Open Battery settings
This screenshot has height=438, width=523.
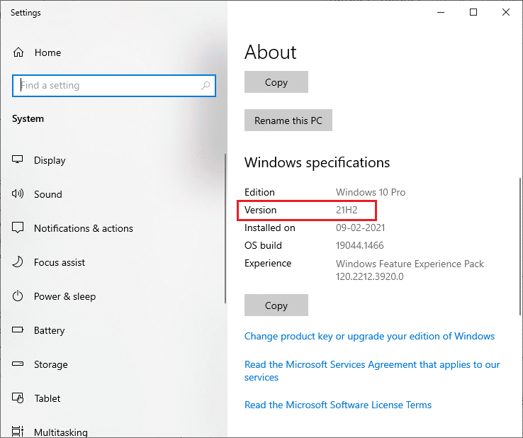tap(50, 330)
